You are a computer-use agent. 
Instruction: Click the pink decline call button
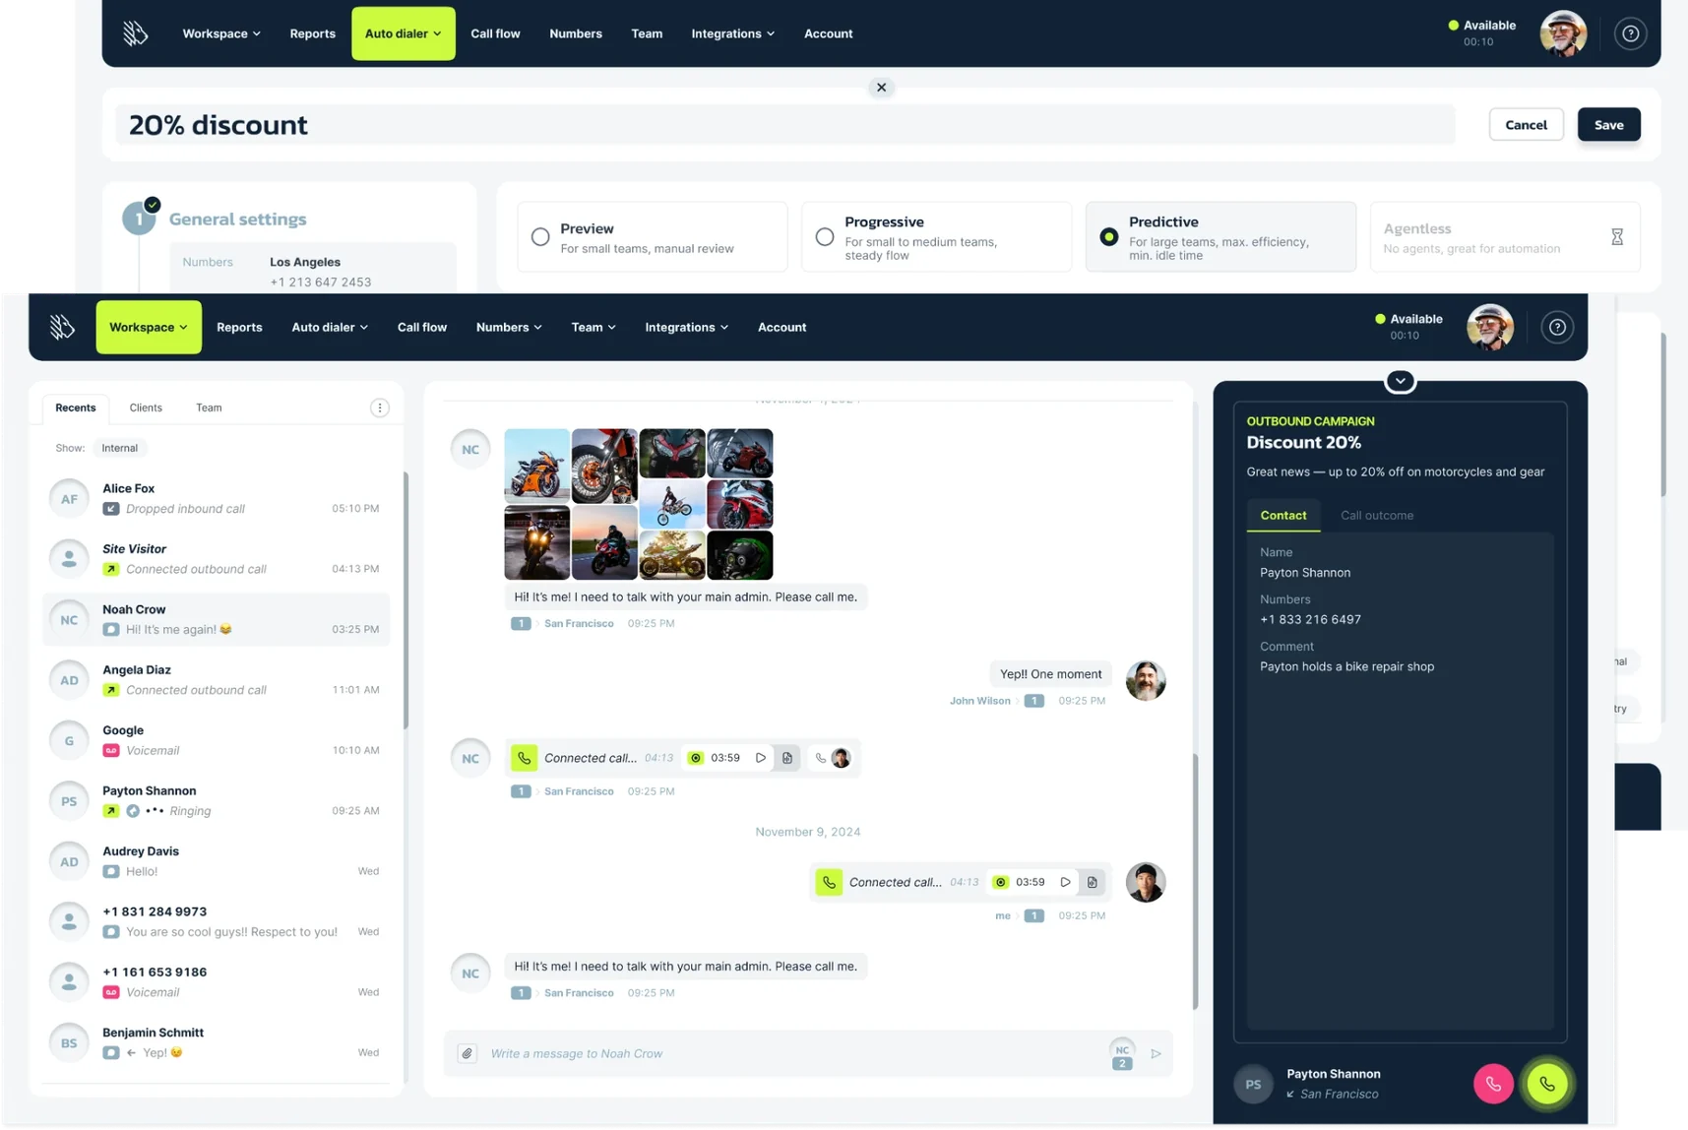click(1493, 1084)
